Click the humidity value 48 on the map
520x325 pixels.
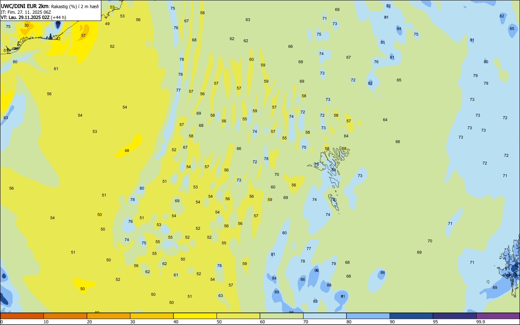click(x=127, y=150)
